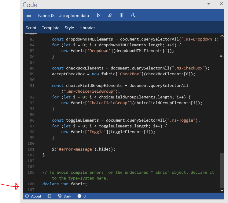Viewport: 228px width, 203px height.
Task: Click the closing brace on line 102
Action: coord(44,155)
